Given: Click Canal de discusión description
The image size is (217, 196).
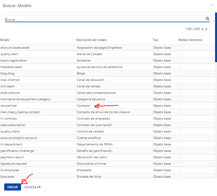Looking at the screenshot, I should (90, 80).
